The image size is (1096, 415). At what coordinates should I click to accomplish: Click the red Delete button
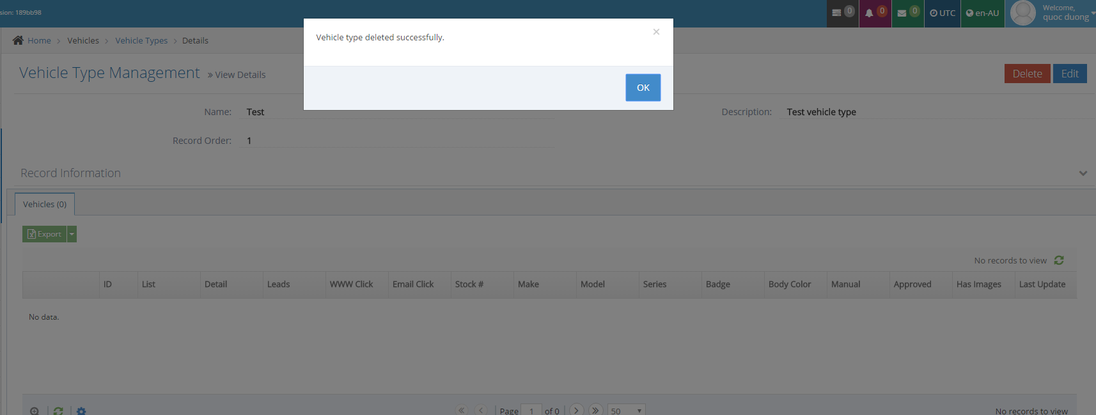pyautogui.click(x=1027, y=74)
